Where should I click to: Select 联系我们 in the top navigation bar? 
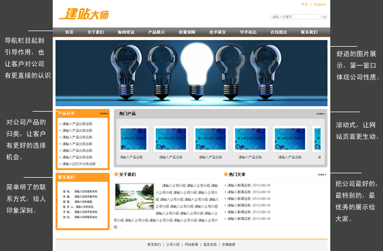(x=309, y=32)
